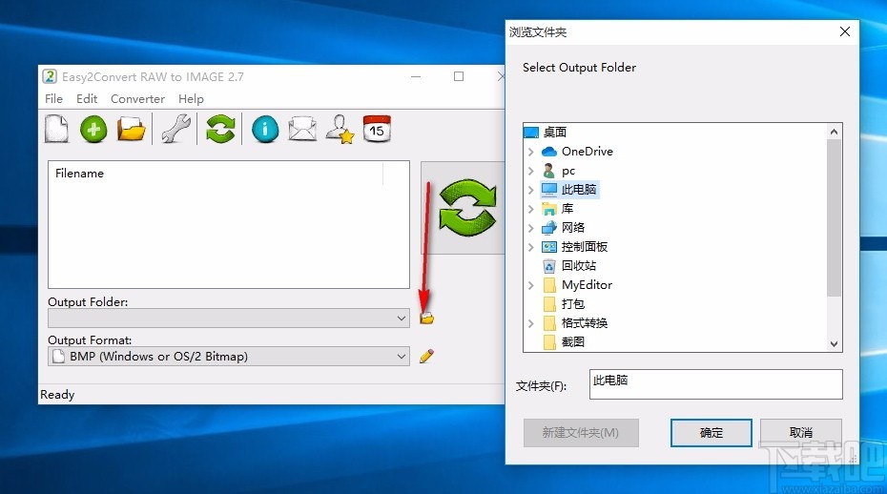Open the Output Format BMP dropdown
The height and width of the screenshot is (494, 887).
229,357
